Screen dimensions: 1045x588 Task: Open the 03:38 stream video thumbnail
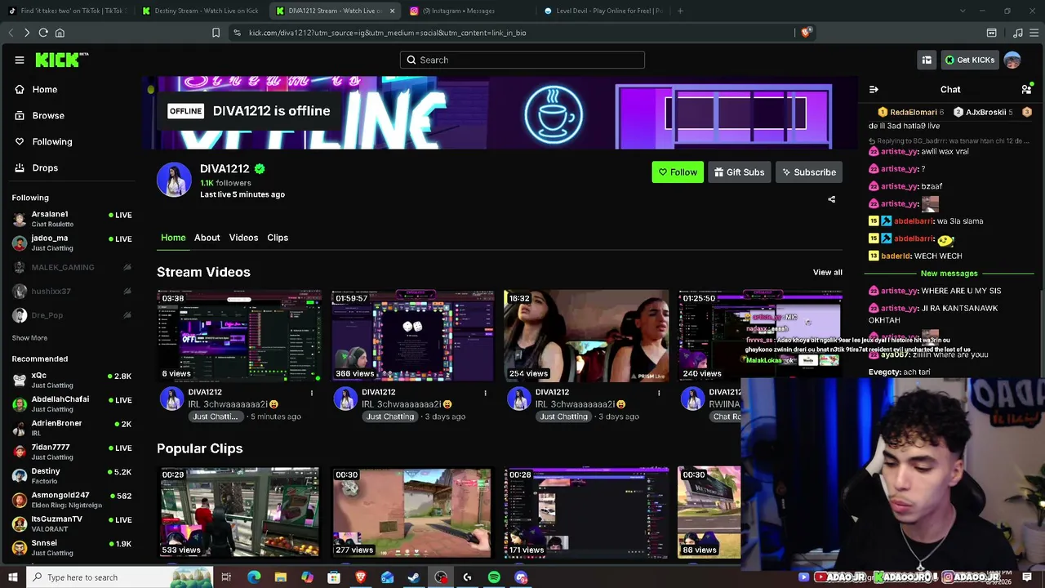click(238, 336)
